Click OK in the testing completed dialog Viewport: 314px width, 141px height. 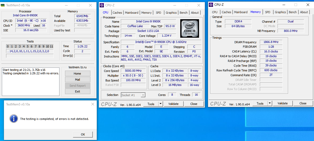83,134
